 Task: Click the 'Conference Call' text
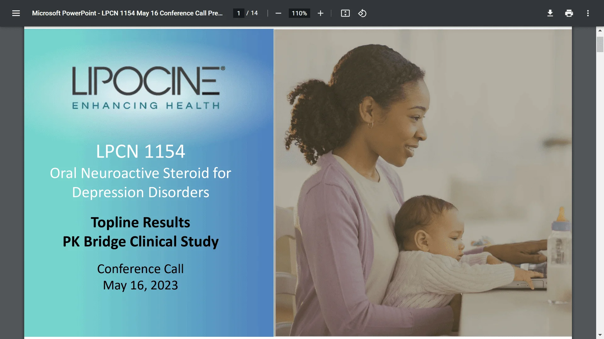(x=140, y=269)
